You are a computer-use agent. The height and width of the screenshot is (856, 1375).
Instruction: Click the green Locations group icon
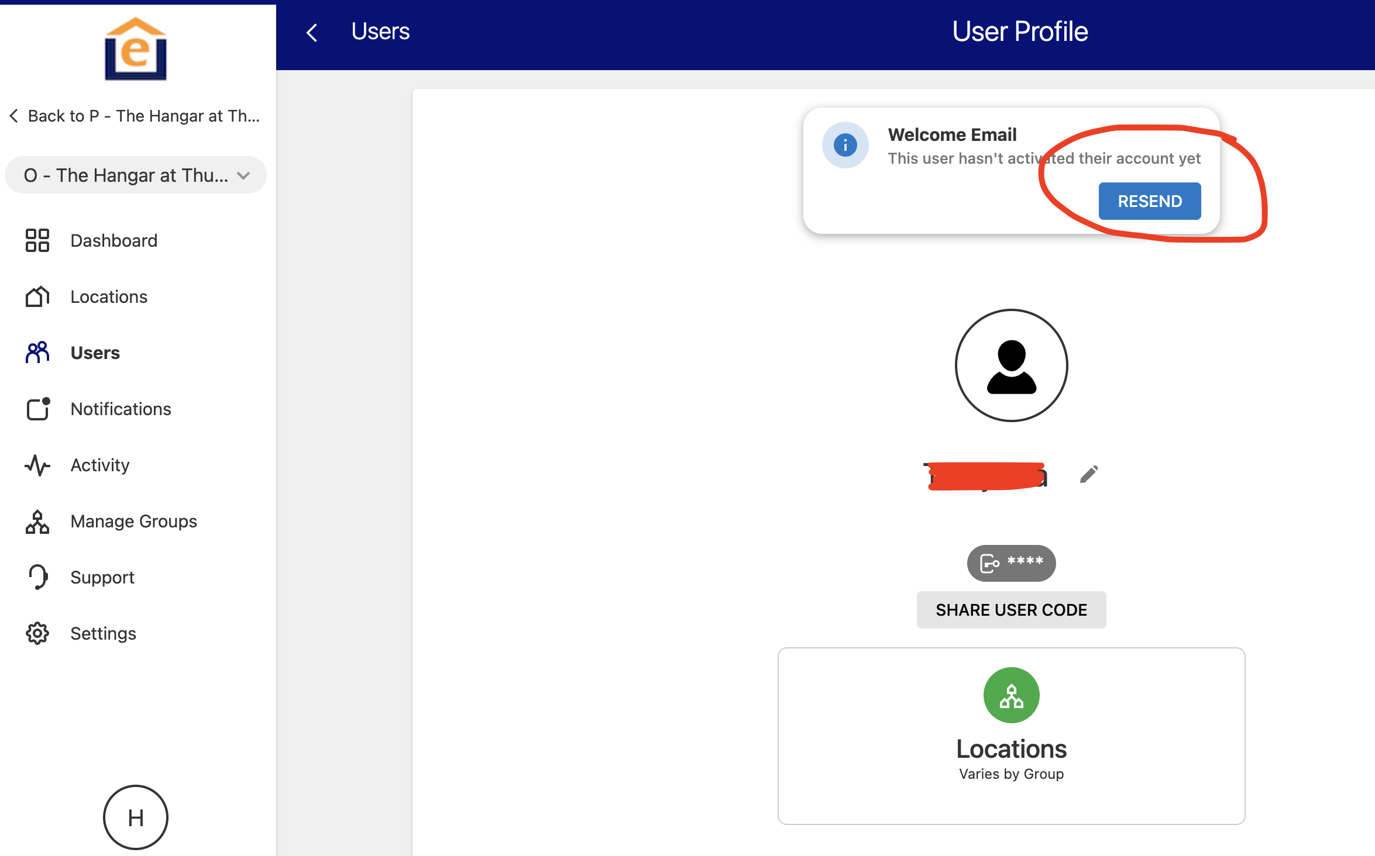coord(1011,695)
